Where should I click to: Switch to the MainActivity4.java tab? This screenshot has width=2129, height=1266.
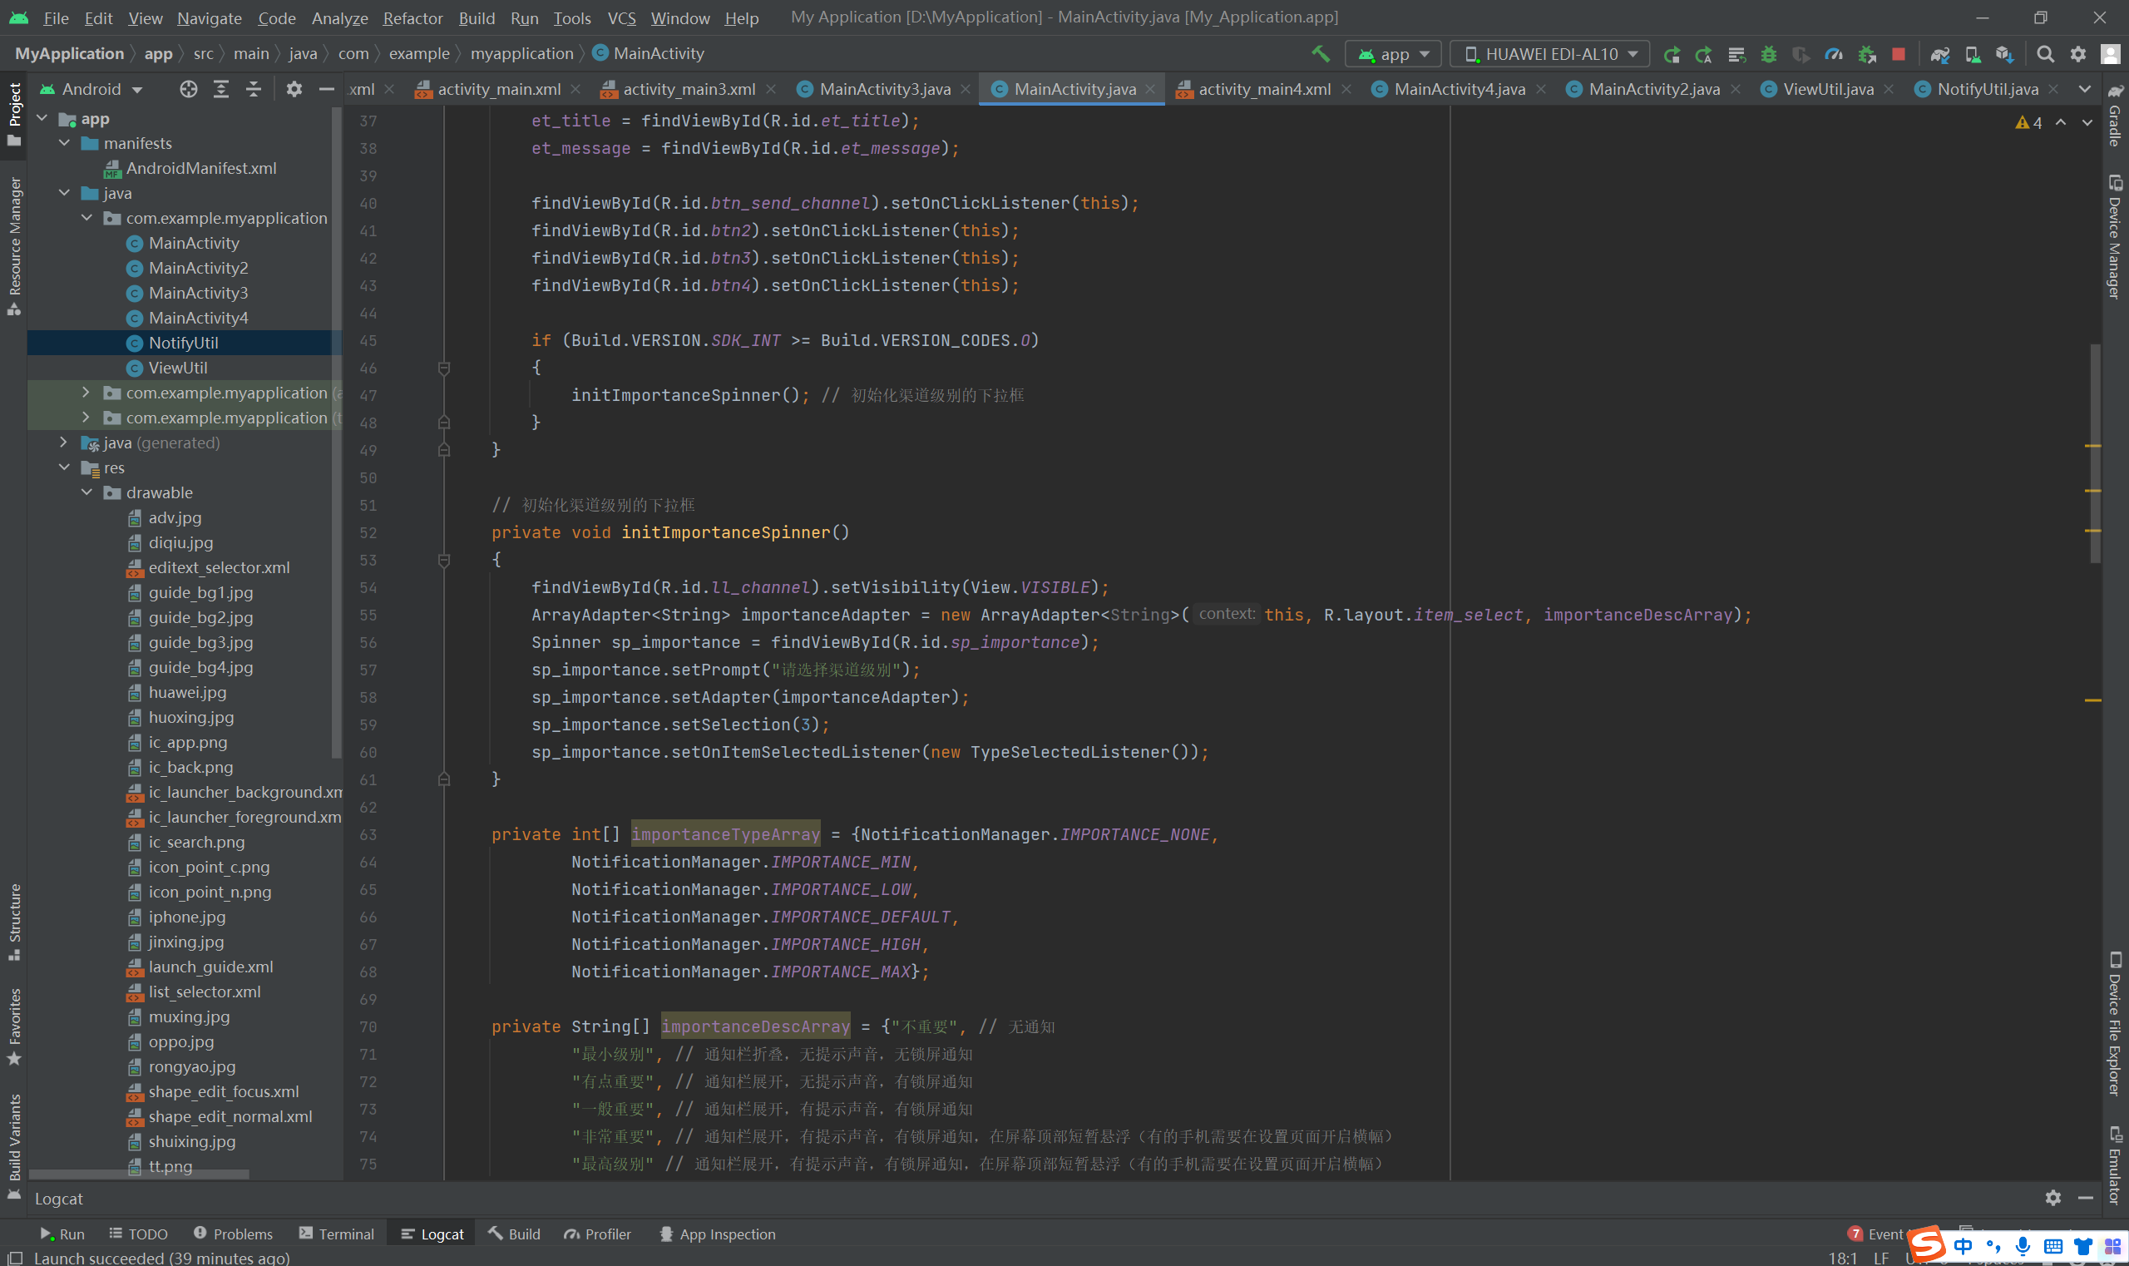1459,89
